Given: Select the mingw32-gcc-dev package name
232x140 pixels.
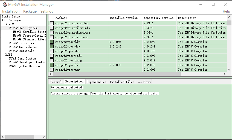Looking at the screenshot, I should [68, 46].
